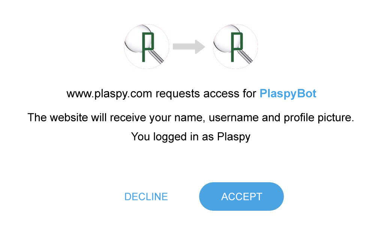The width and height of the screenshot is (378, 240).
Task: Click the PlaspyBot profile avatar icon
Action: (x=235, y=46)
